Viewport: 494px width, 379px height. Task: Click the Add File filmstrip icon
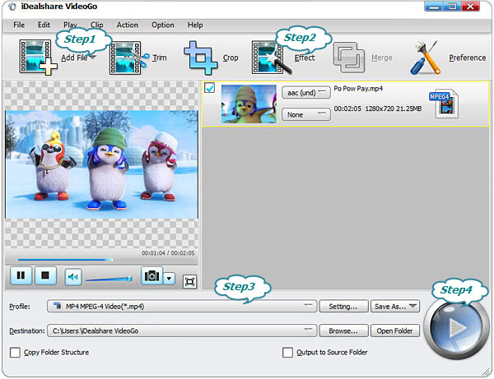[x=38, y=57]
